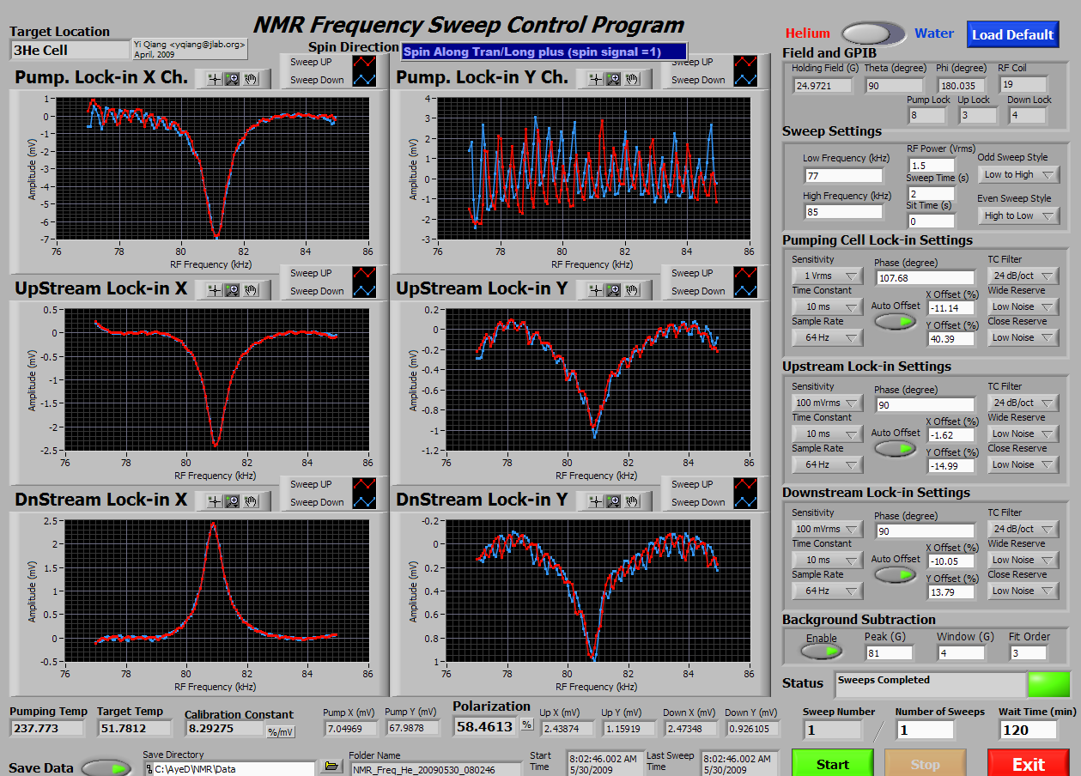The width and height of the screenshot is (1081, 776).
Task: Select zoom tool on Pump. Lock-in X graph
Action: (233, 79)
